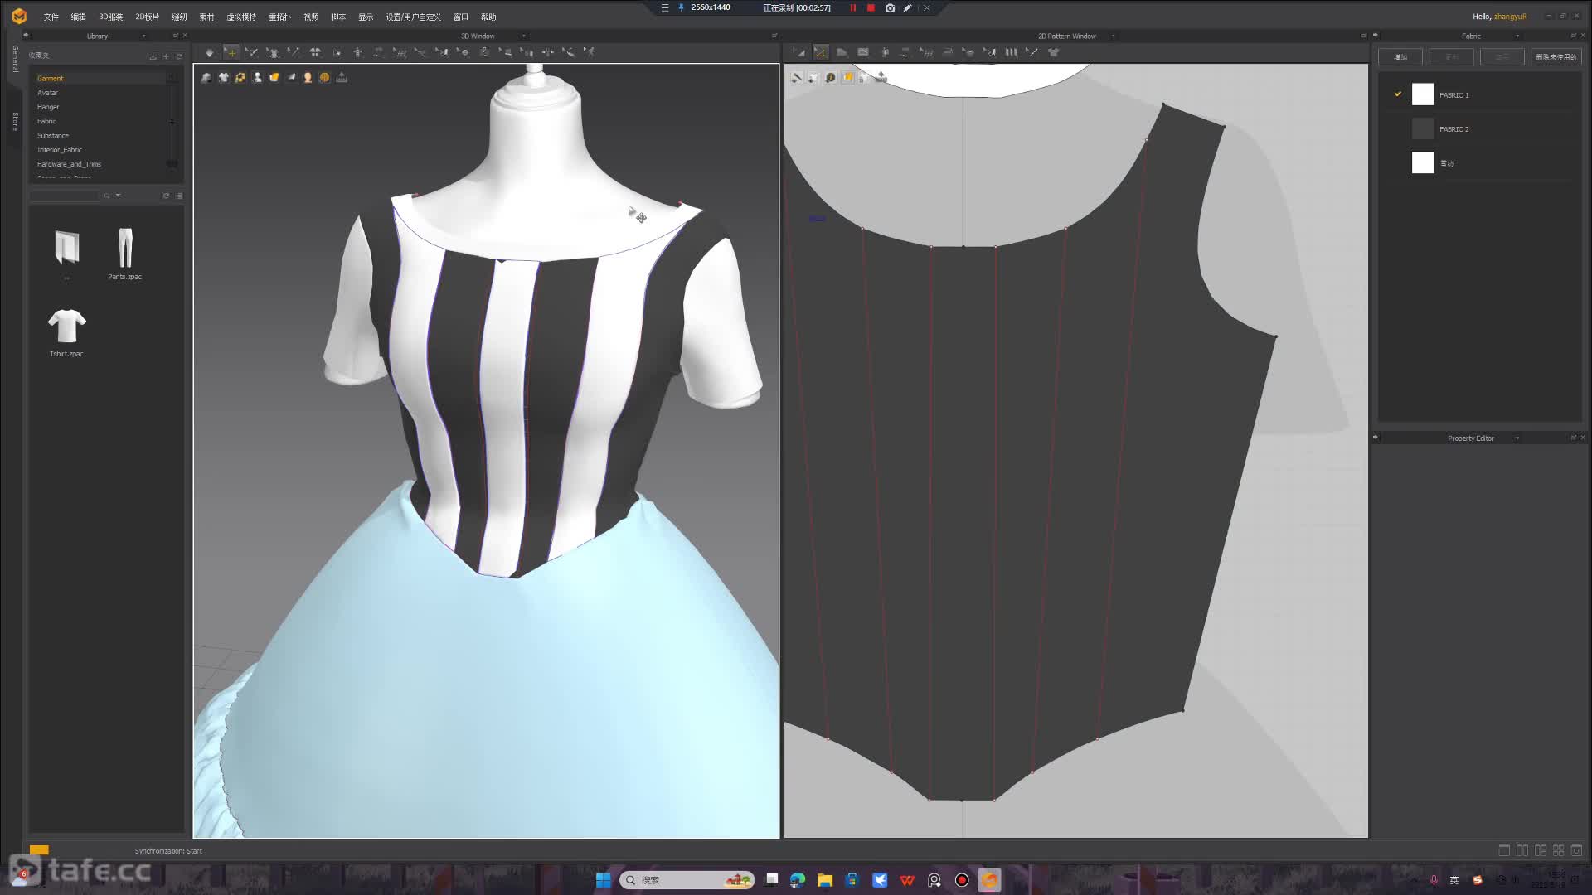This screenshot has height=895, width=1592.
Task: Open the 编辑 (Edit) menu
Action: tap(78, 17)
